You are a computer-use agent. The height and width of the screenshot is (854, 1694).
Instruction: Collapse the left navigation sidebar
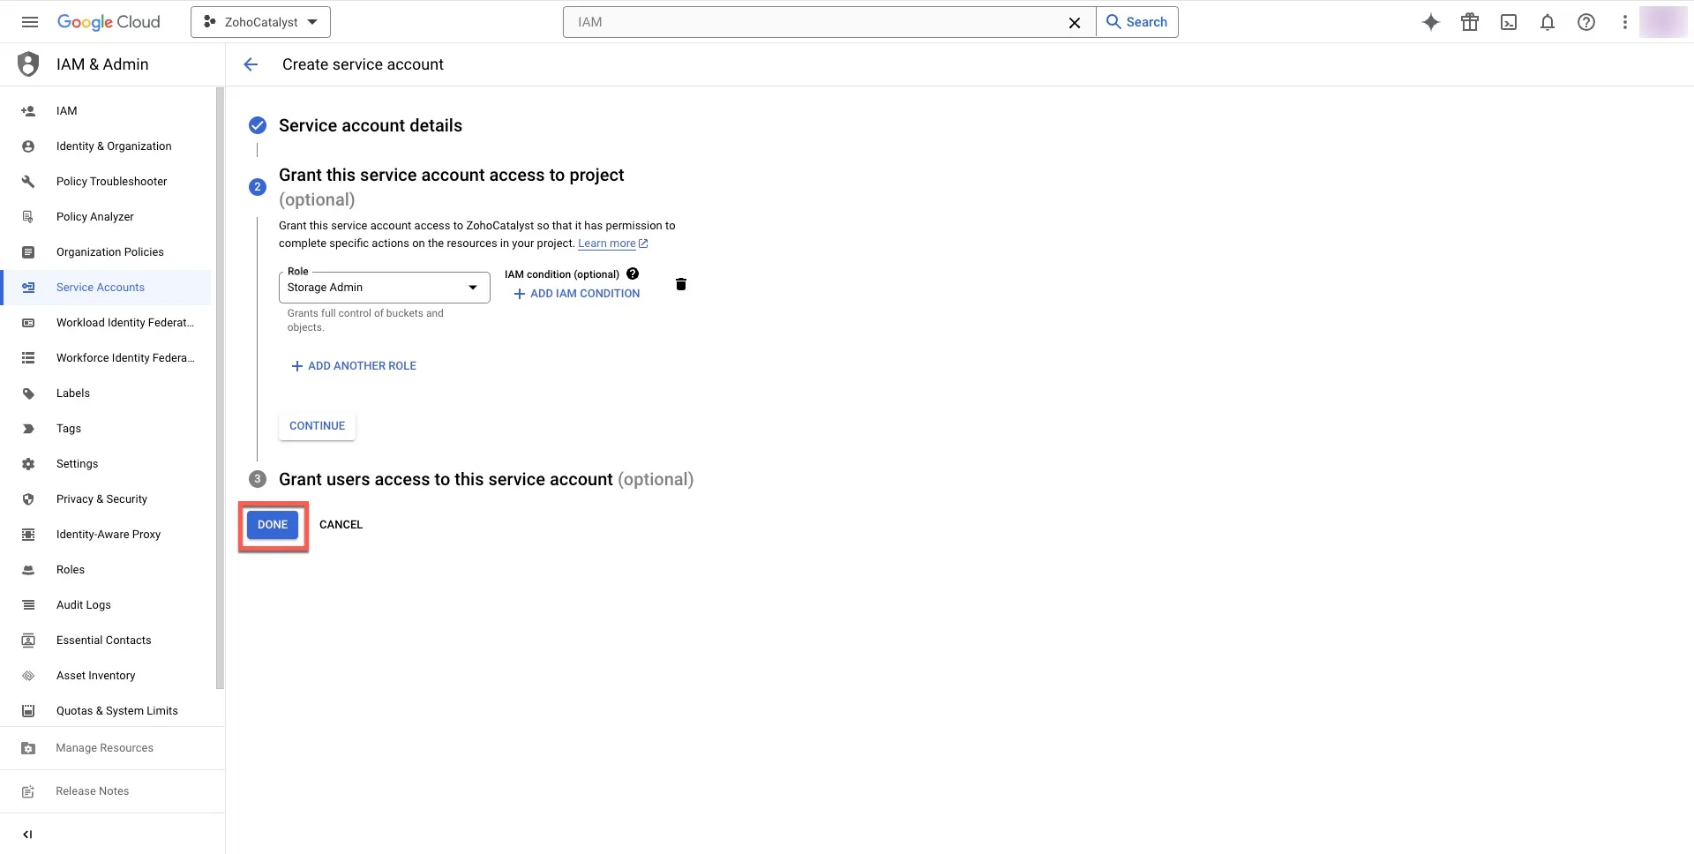pos(27,835)
